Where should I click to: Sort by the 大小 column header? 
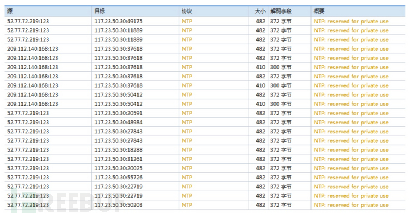258,11
